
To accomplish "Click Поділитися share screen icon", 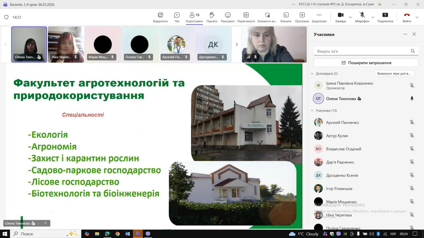I will [385, 17].
